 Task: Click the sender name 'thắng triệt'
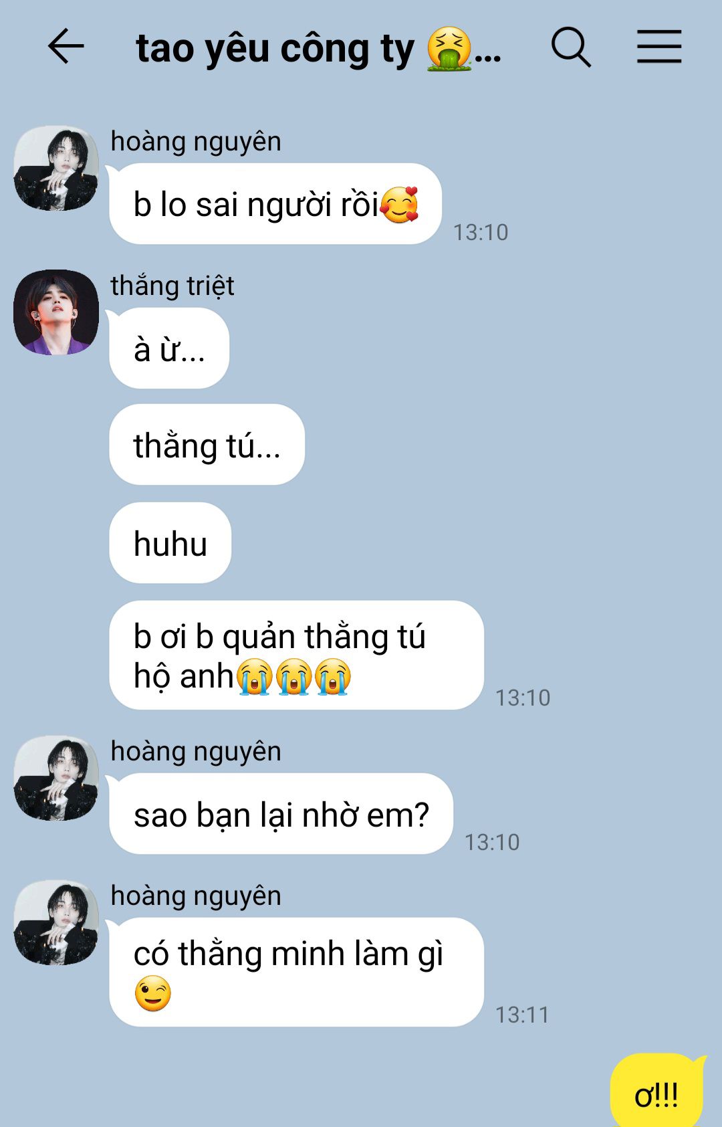(x=172, y=286)
